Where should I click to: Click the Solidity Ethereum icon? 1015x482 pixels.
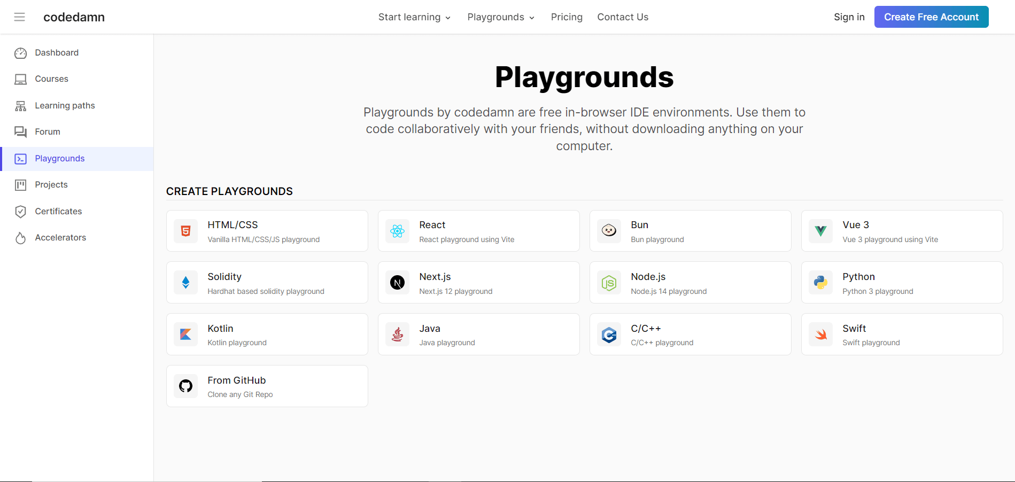point(185,283)
